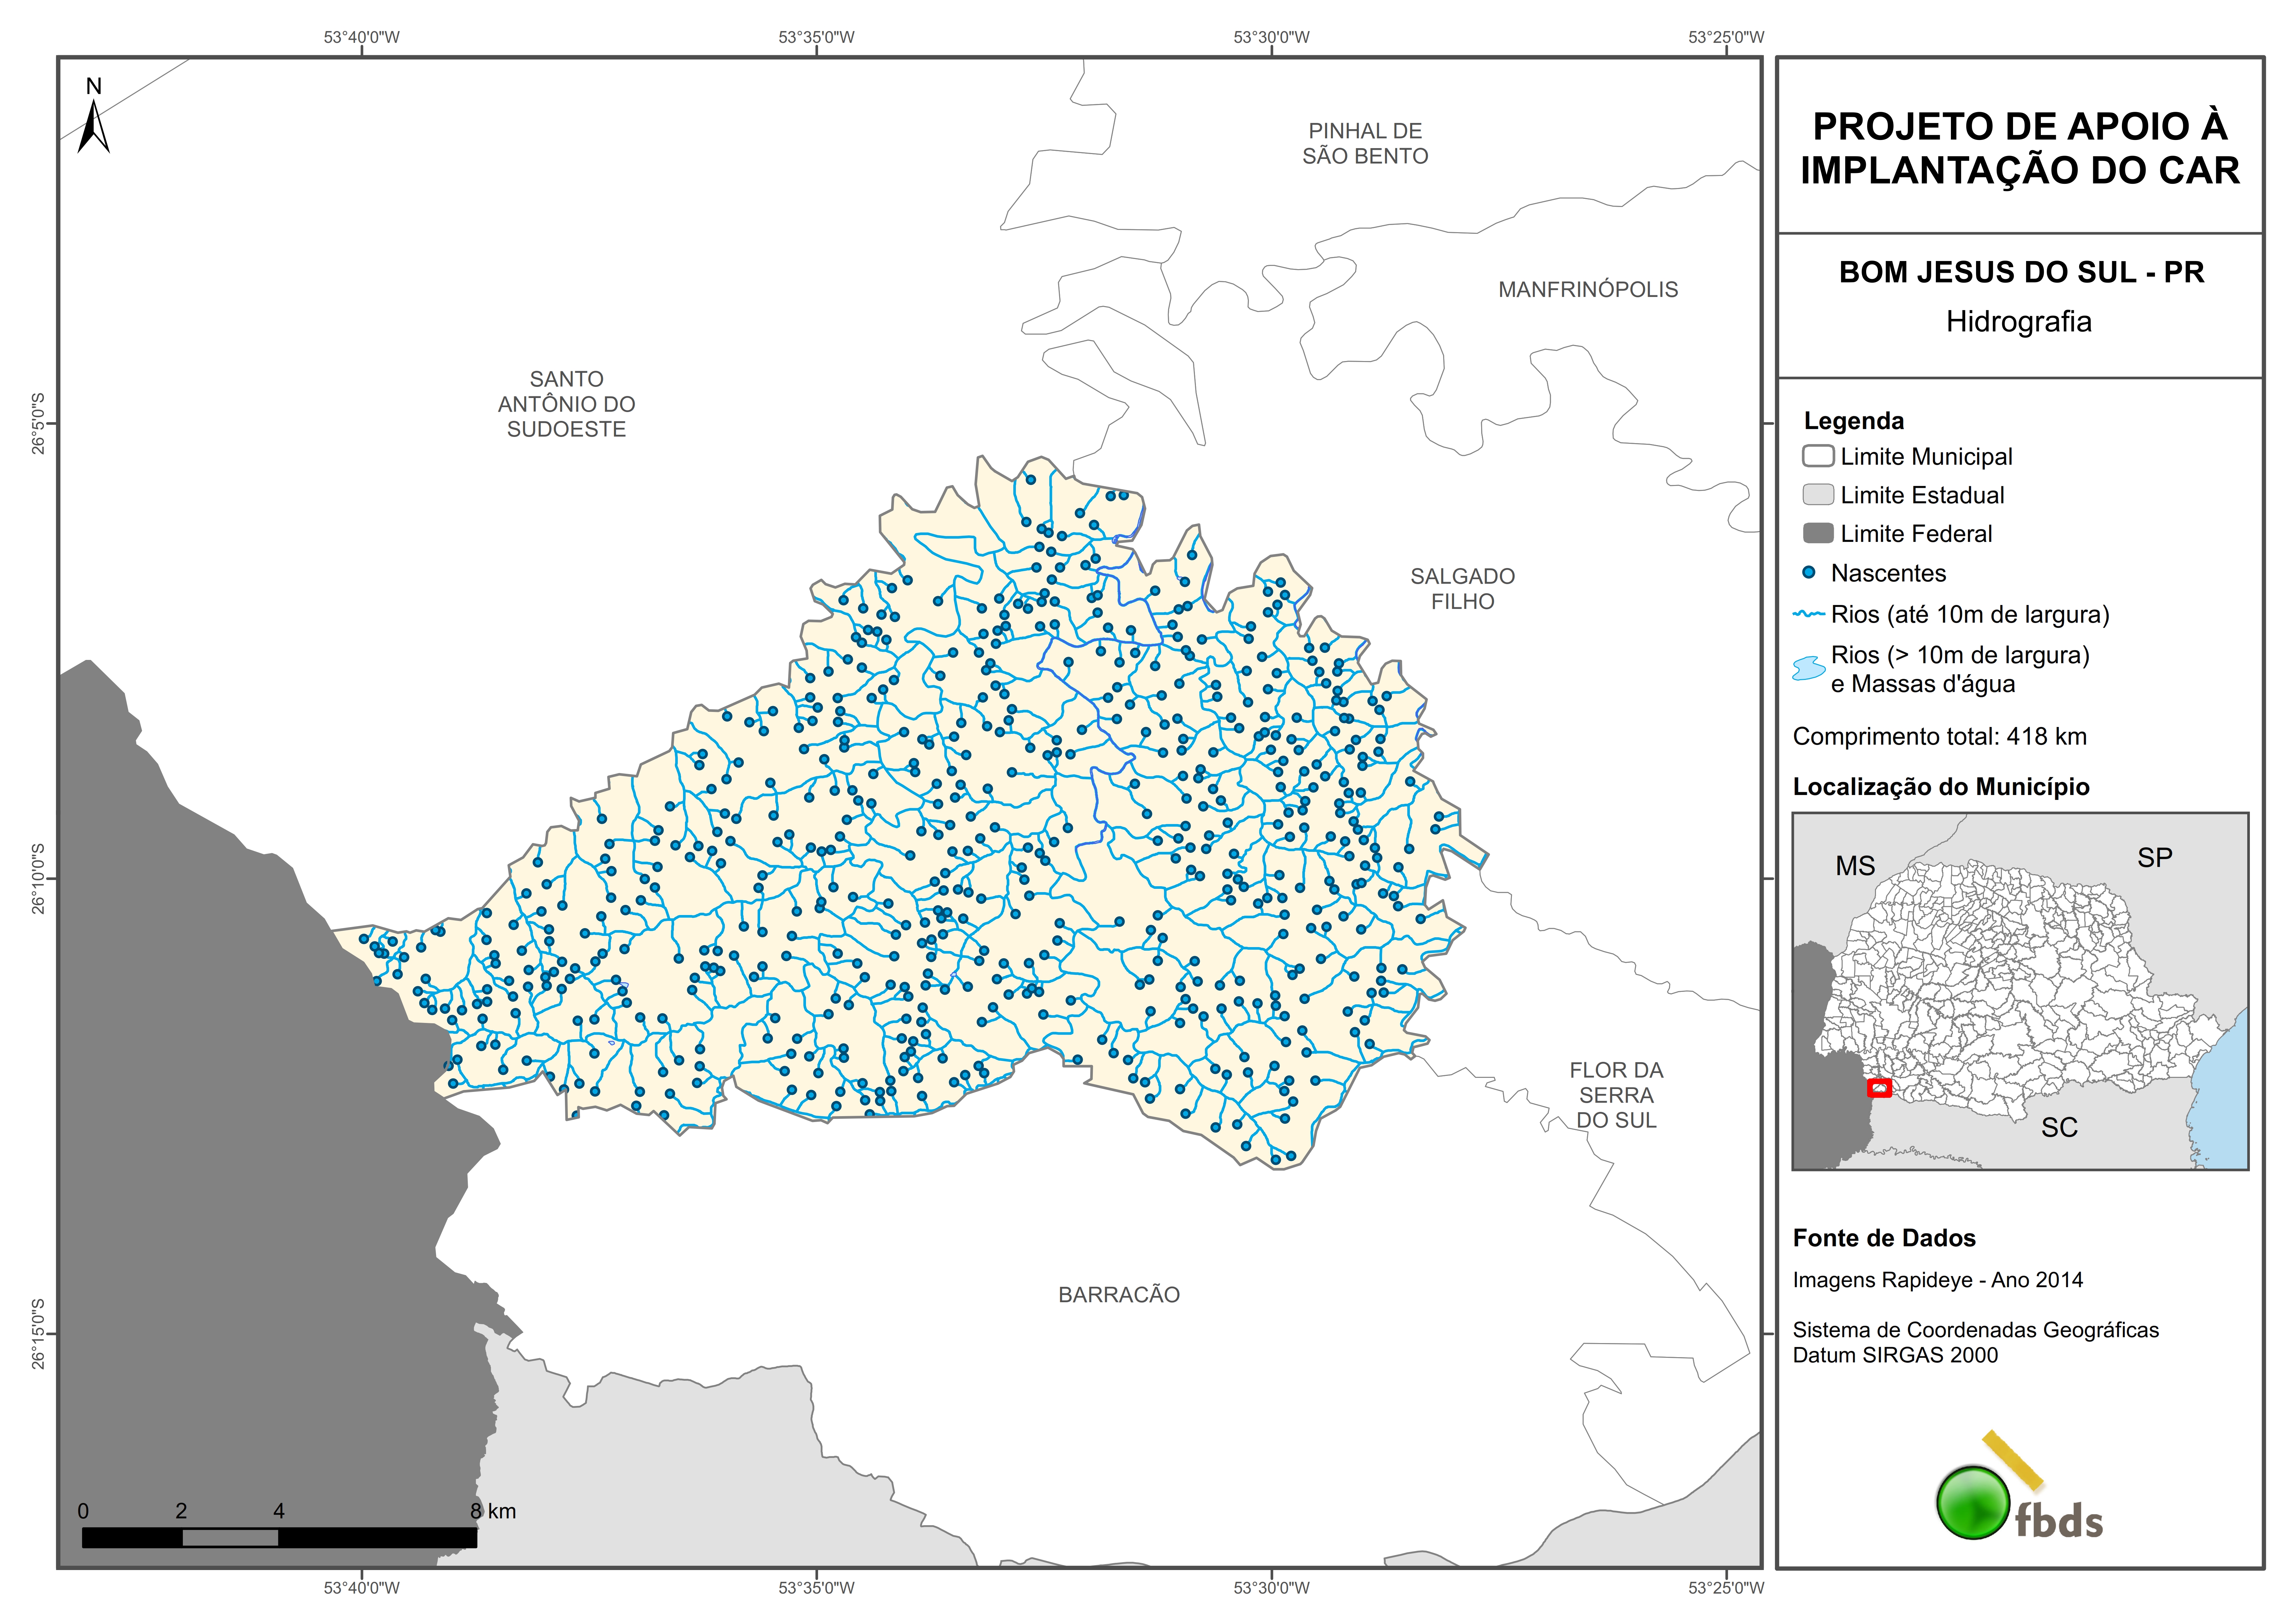Click the SALGADO FILHO municipality label
The height and width of the screenshot is (1624, 2295).
click(1462, 589)
